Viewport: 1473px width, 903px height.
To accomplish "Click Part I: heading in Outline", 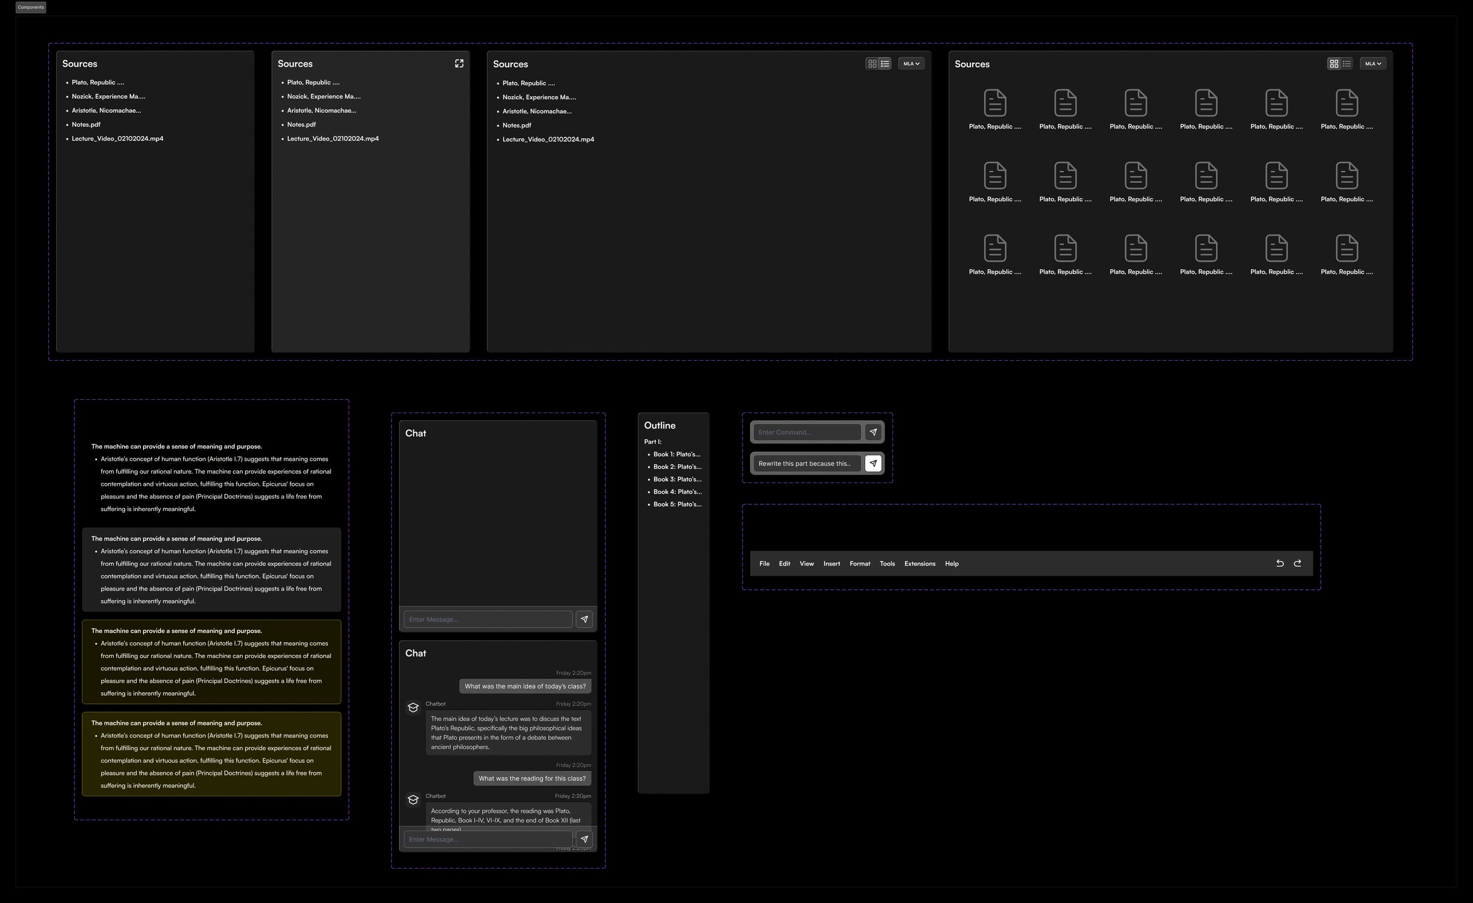I will coord(653,441).
